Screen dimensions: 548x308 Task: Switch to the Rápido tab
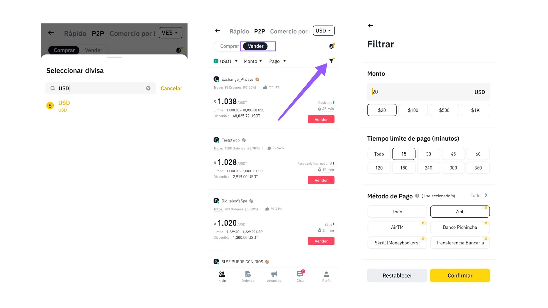(x=239, y=31)
